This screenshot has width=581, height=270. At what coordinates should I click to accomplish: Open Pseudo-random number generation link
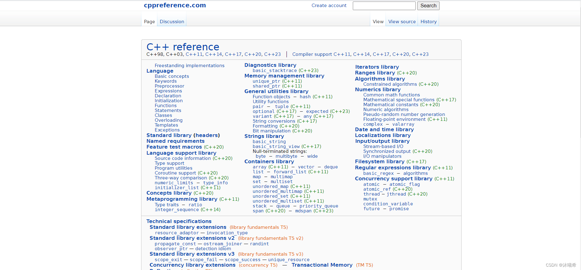(x=404, y=114)
